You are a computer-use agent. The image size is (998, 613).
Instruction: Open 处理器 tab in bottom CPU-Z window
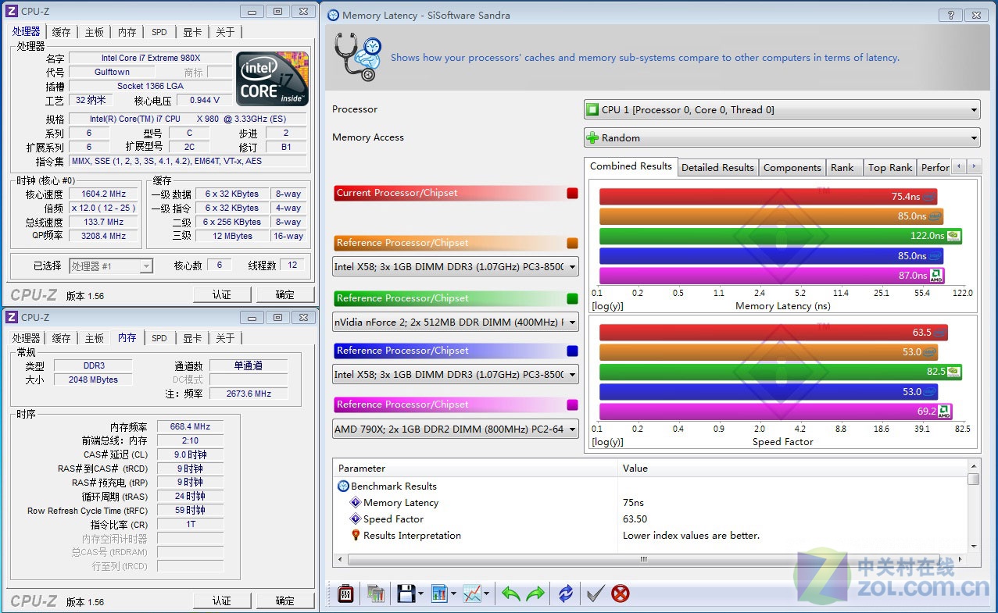[26, 338]
